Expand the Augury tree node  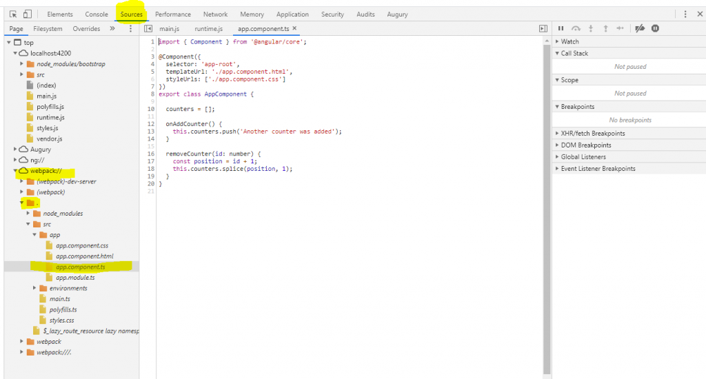[15, 149]
